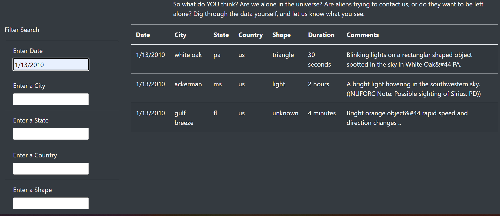Click the triangle shape value
The image size is (500, 216).
[x=283, y=55]
